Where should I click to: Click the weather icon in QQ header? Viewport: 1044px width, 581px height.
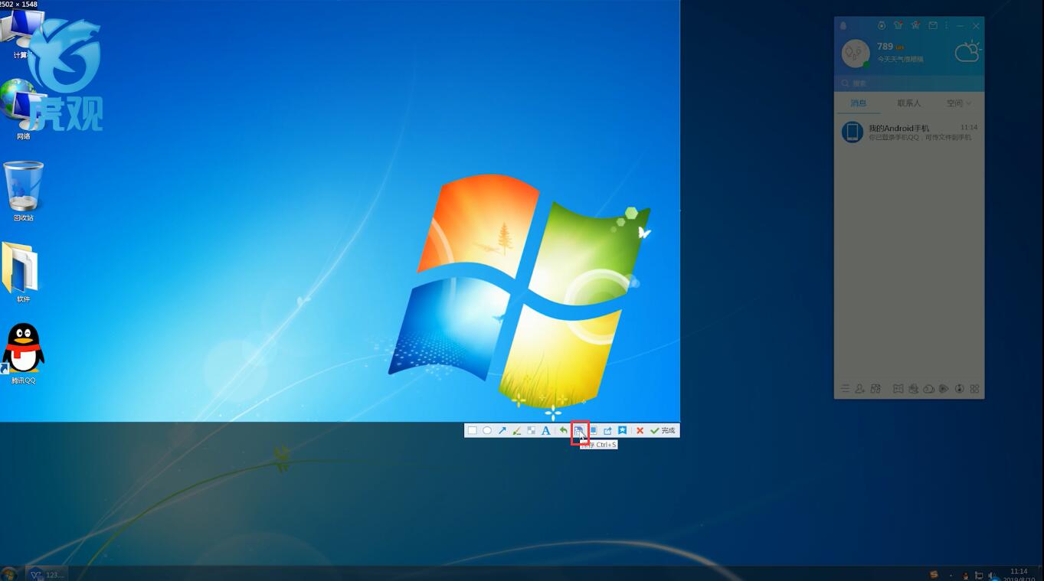tap(967, 52)
